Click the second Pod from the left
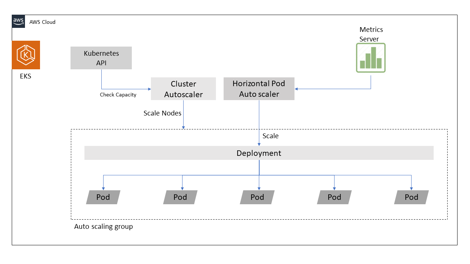Image resolution: width=470 pixels, height=264 pixels. (x=180, y=197)
